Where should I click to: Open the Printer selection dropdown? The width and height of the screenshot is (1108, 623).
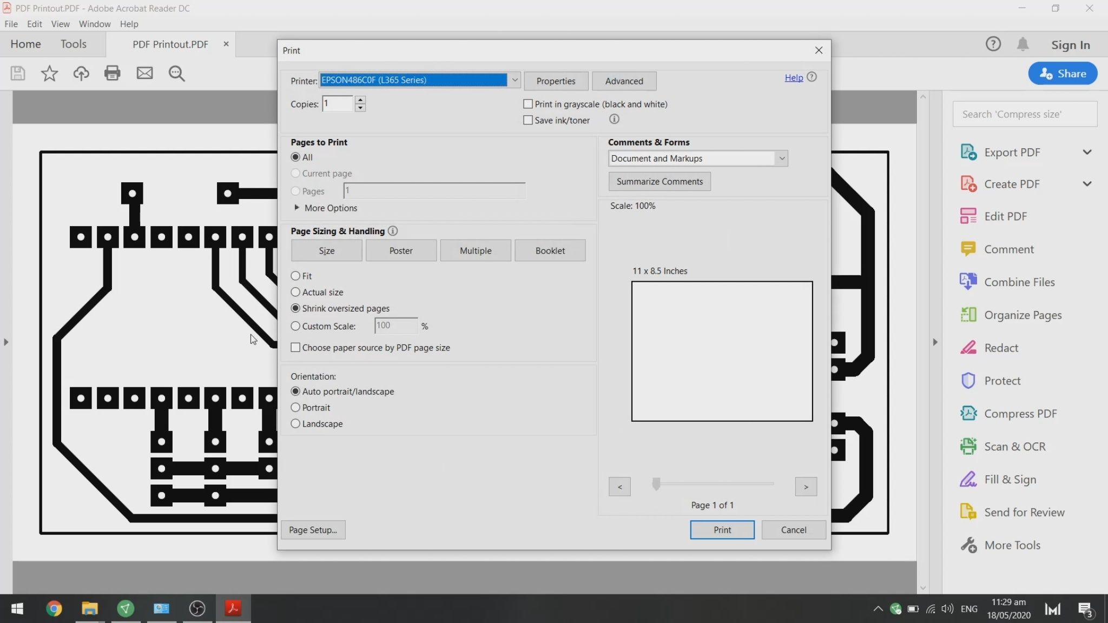tap(514, 80)
